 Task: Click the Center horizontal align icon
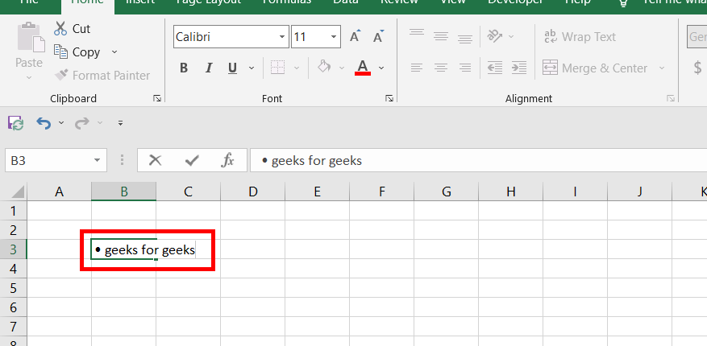click(x=440, y=68)
